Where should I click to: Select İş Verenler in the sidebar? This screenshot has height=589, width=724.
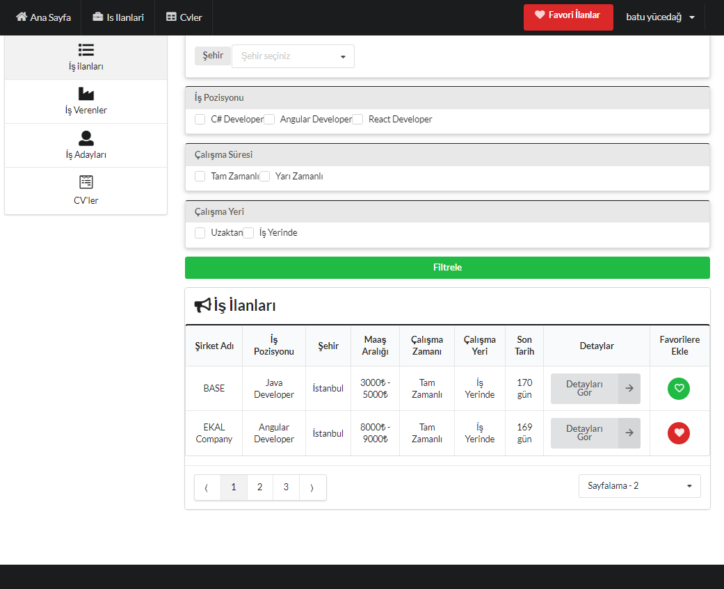(x=86, y=102)
